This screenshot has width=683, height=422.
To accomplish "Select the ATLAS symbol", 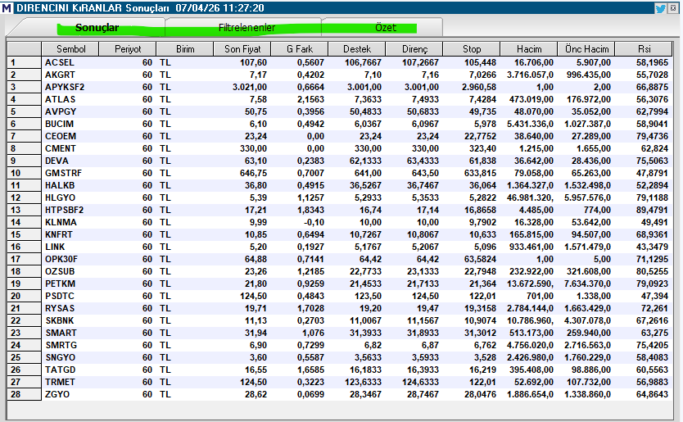I will (x=60, y=99).
